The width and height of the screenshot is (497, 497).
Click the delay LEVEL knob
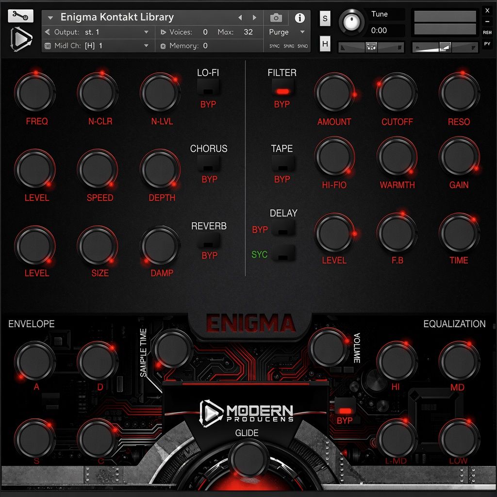coord(334,233)
